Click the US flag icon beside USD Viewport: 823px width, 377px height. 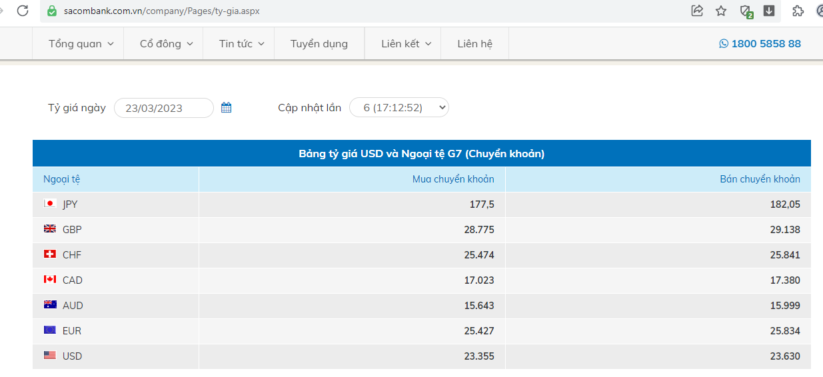pyautogui.click(x=50, y=356)
